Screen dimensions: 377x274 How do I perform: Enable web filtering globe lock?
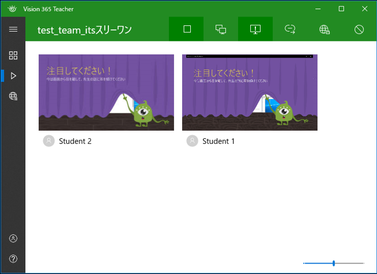tap(325, 29)
